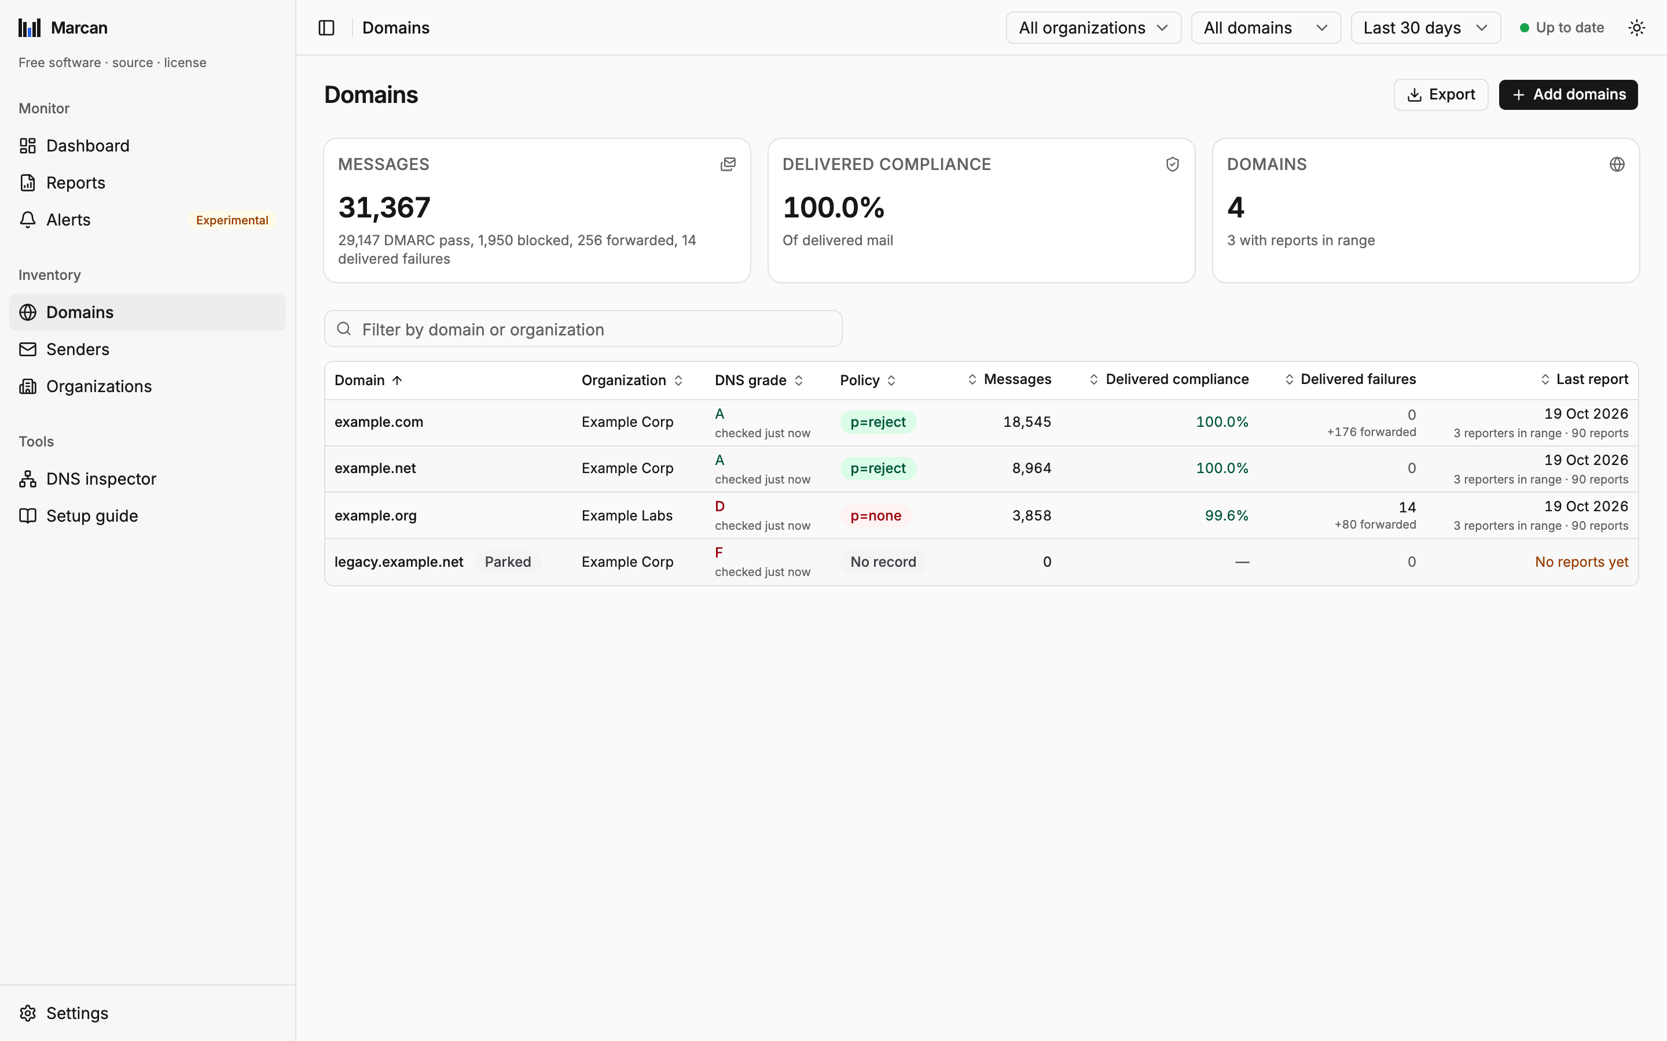Open the Last 30 days range dropdown
Image resolution: width=1667 pixels, height=1041 pixels.
1425,28
